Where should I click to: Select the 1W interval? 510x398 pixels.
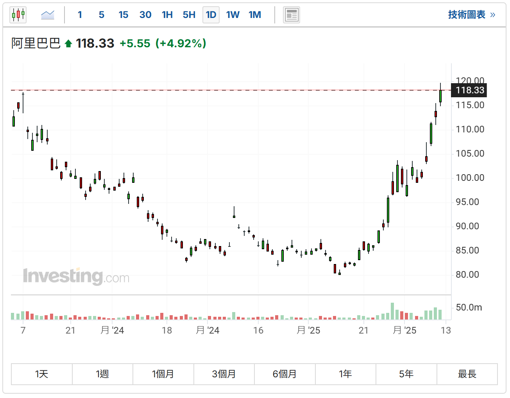pyautogui.click(x=233, y=15)
